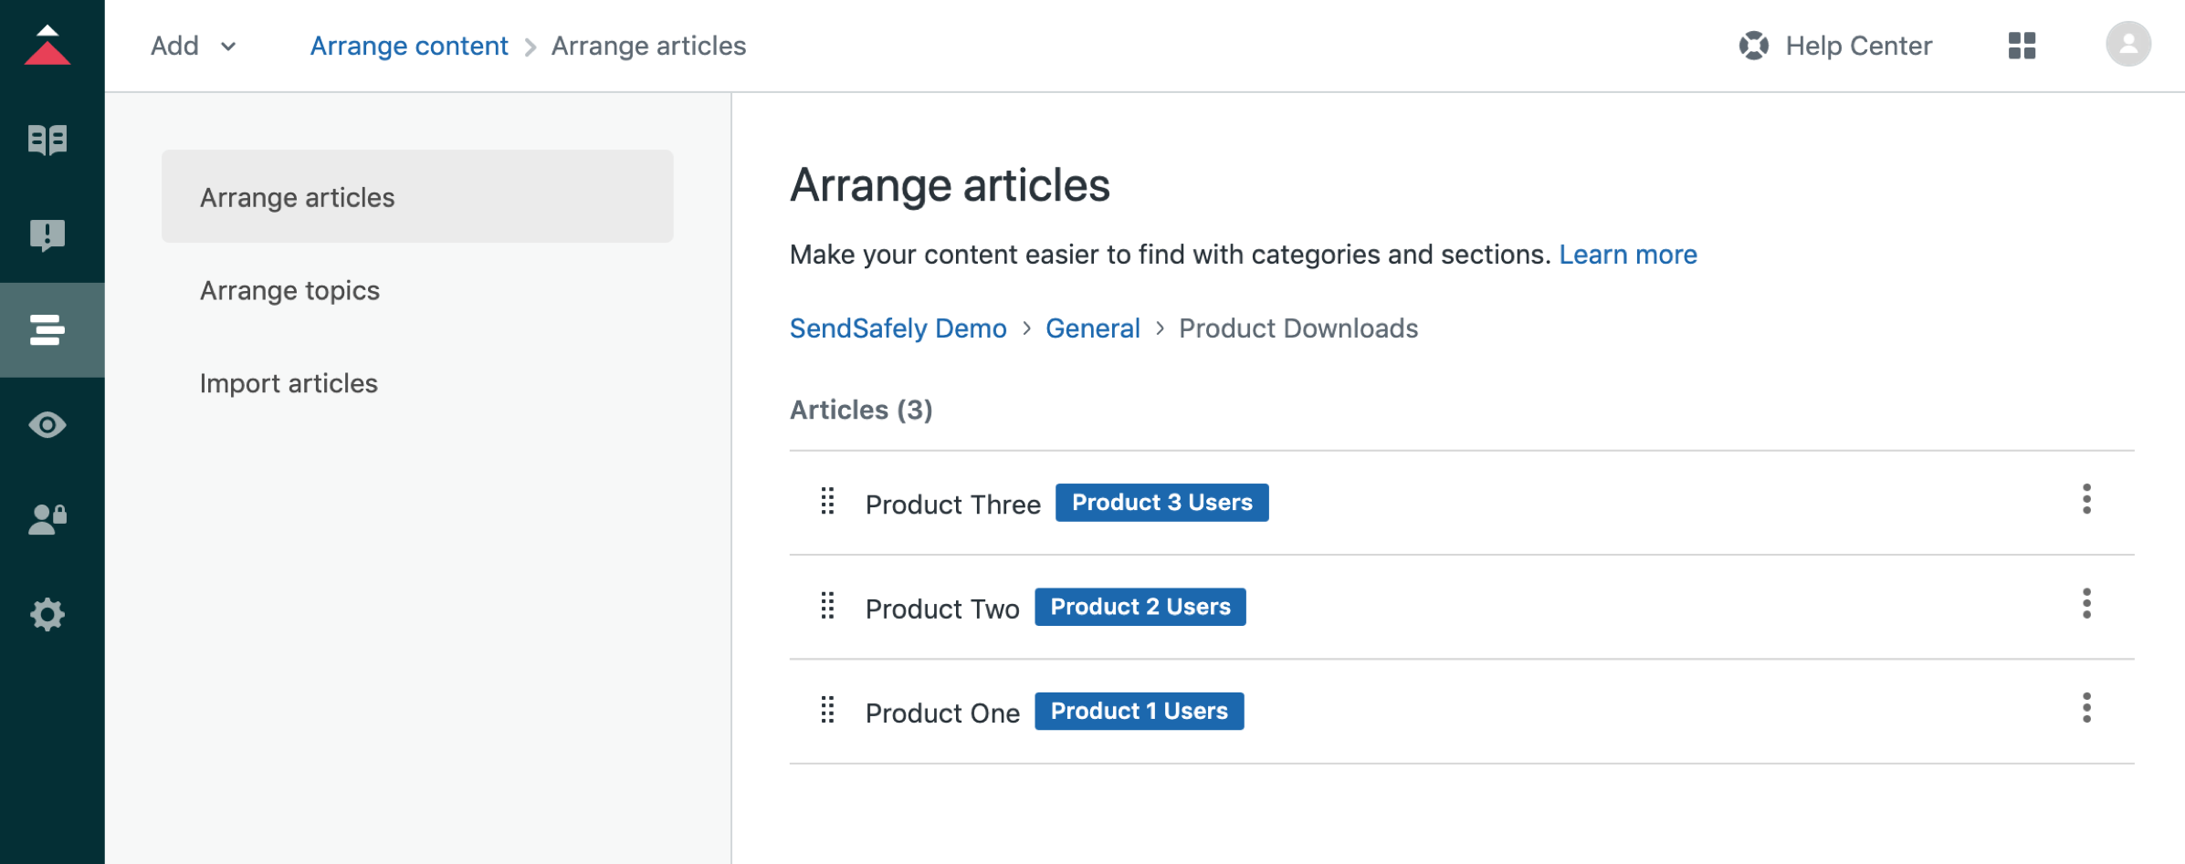Open the Zendesk products grid icon
Screen dimensions: 2185x864
pos(2022,46)
